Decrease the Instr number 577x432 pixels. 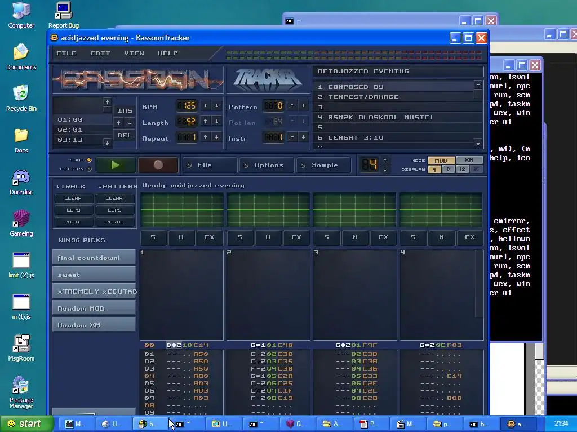click(304, 137)
